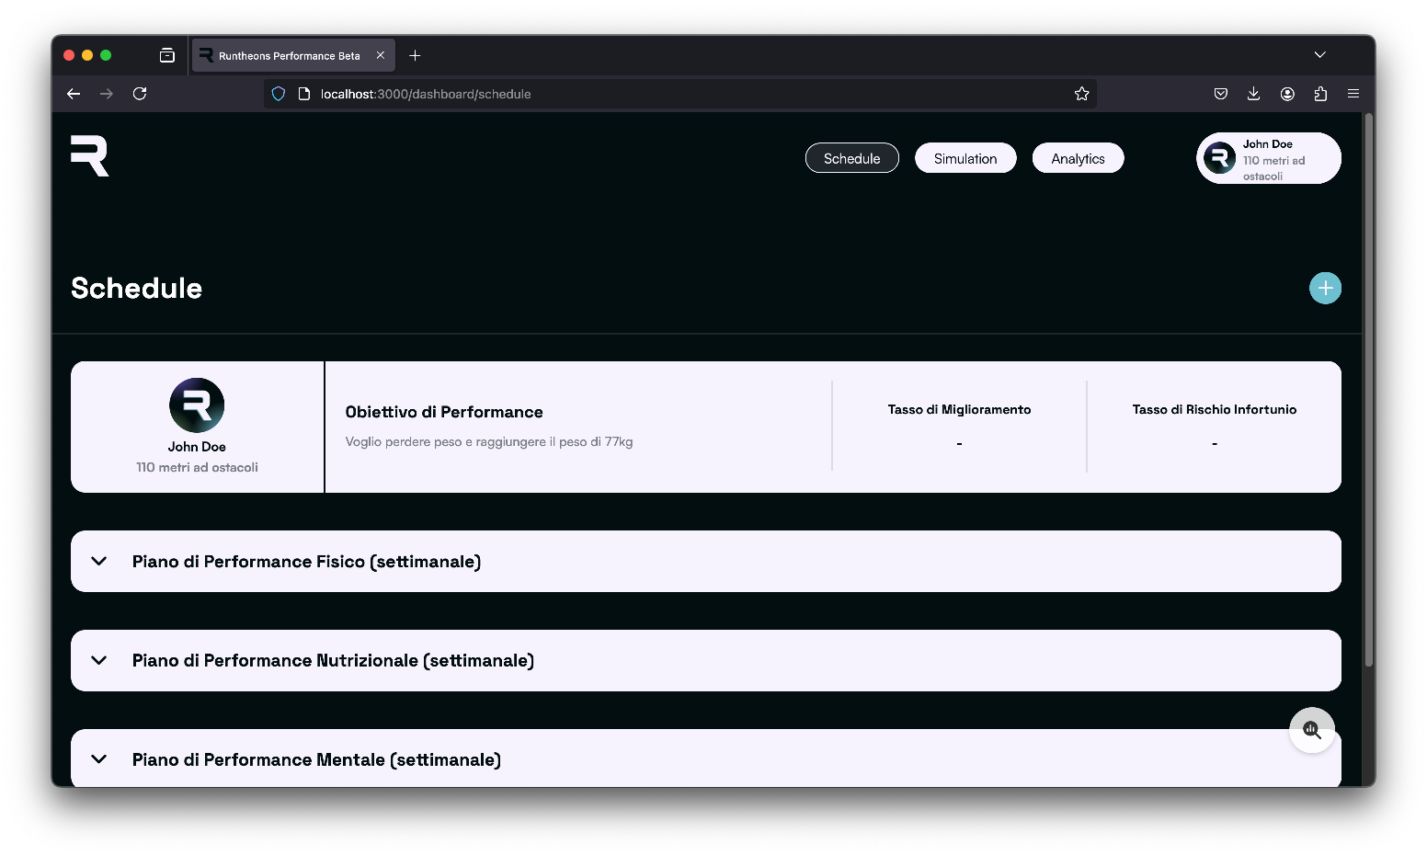Switch to the Schedule tab

pos(852,158)
